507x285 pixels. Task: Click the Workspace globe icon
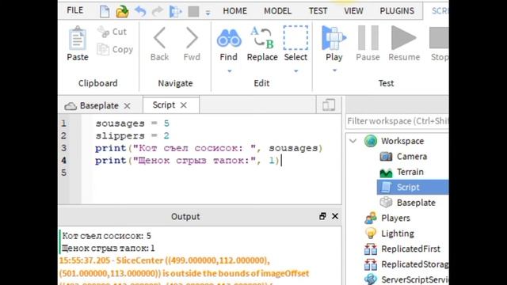[371, 141]
